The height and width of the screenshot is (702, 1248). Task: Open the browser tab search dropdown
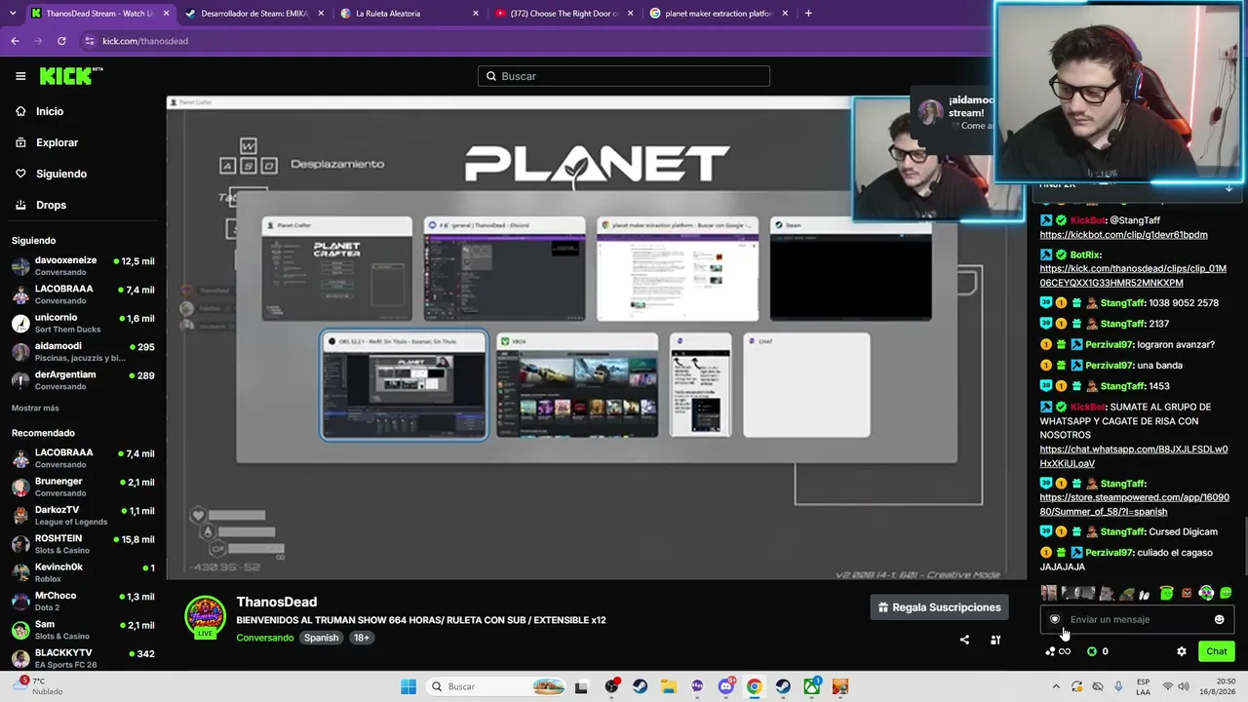coord(12,14)
